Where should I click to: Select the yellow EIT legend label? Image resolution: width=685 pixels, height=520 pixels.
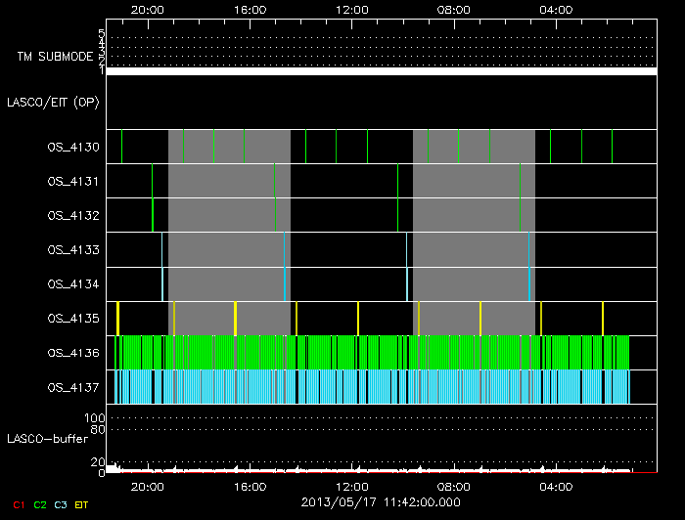pyautogui.click(x=81, y=504)
